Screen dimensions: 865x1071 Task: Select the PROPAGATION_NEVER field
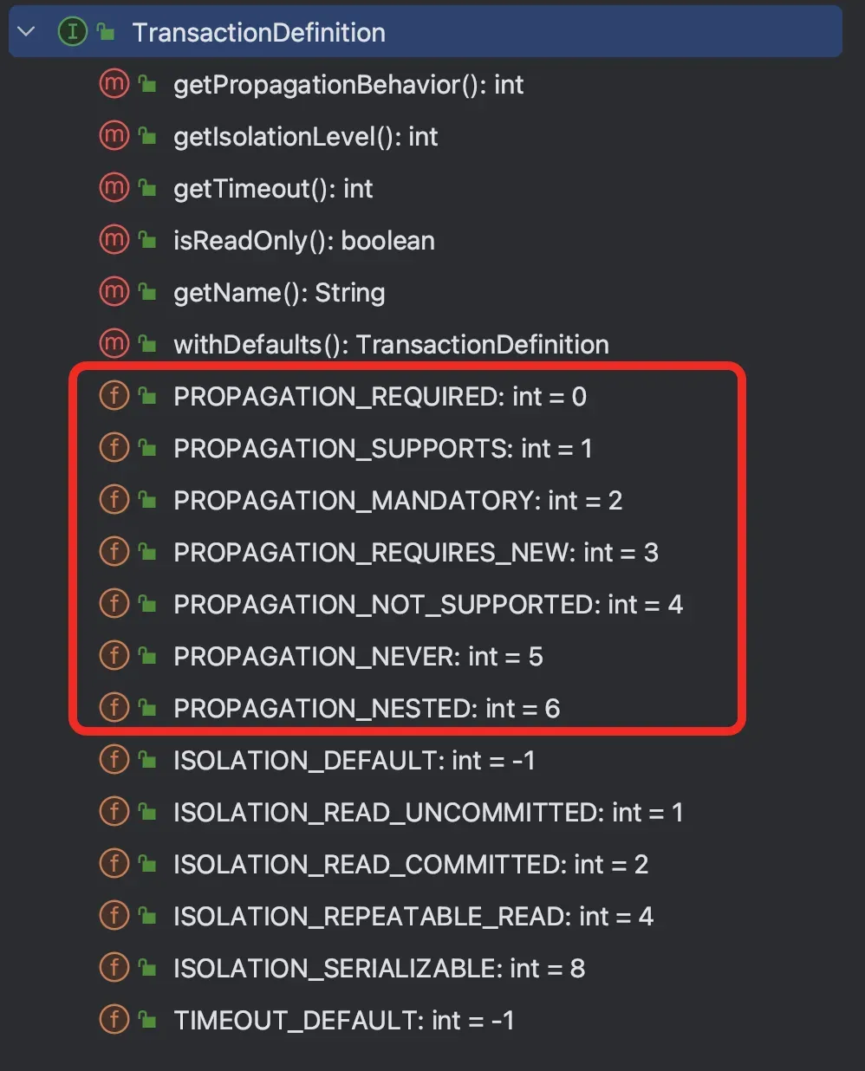pos(358,656)
